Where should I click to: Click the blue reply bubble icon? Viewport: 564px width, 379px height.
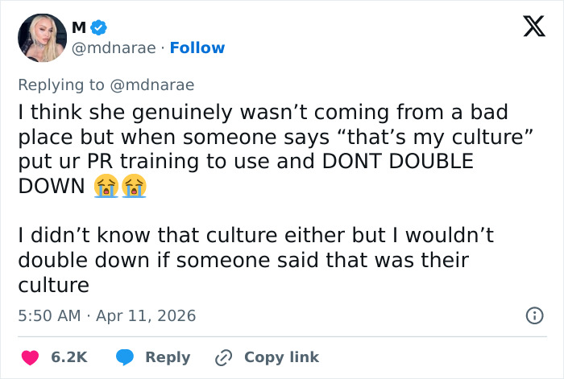click(124, 357)
